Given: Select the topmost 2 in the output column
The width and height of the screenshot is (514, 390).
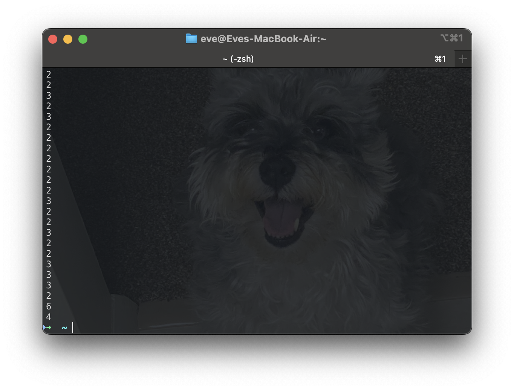Looking at the screenshot, I should click(x=49, y=75).
